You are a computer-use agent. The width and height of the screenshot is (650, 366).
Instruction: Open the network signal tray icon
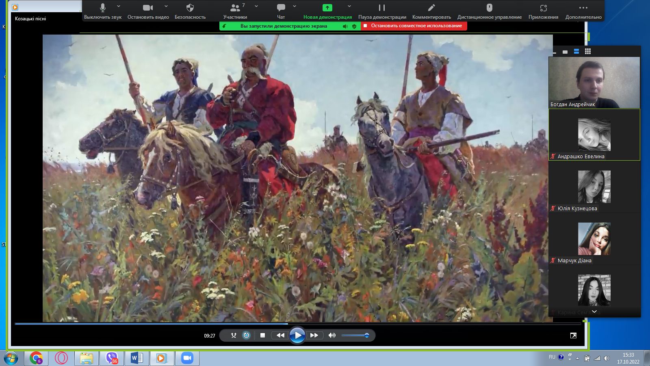pos(597,358)
